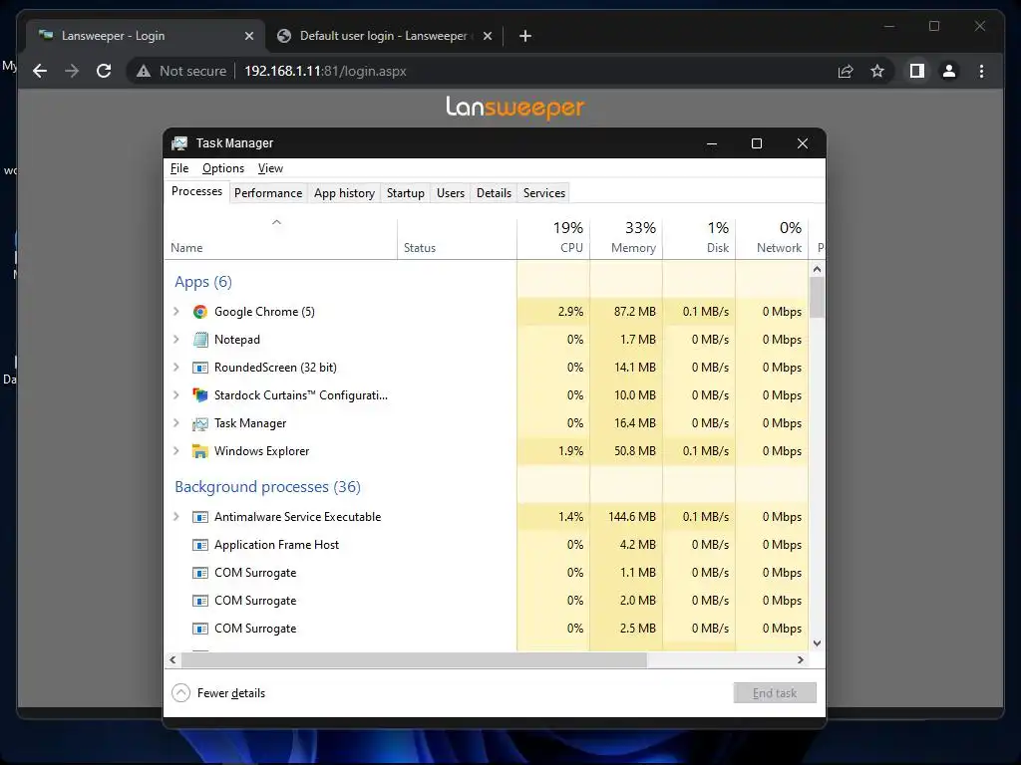Expand the Stardock Curtains Configuration group
This screenshot has width=1021, height=765.
[175, 394]
